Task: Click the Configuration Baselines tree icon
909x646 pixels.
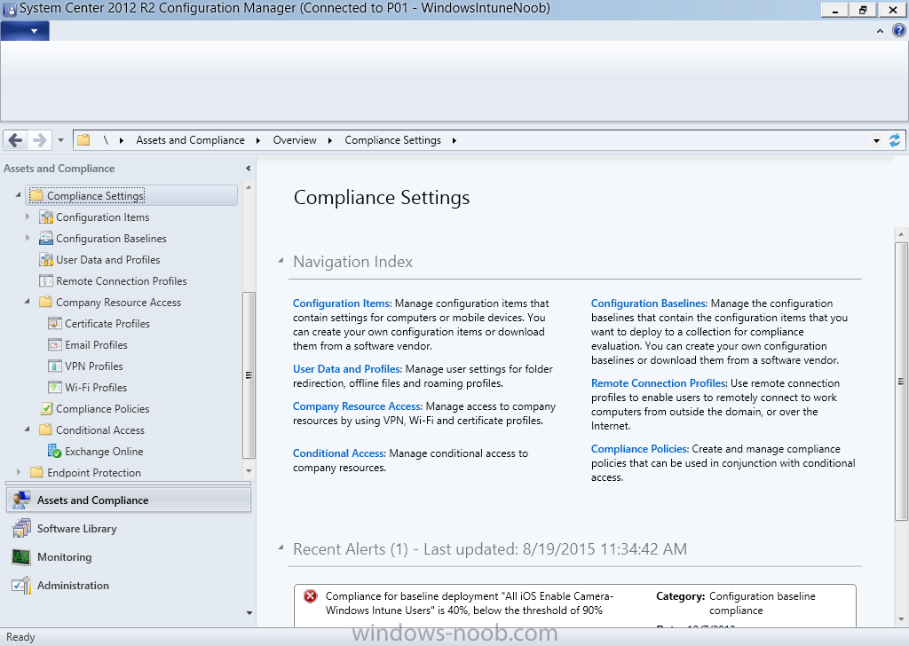Action: point(46,238)
